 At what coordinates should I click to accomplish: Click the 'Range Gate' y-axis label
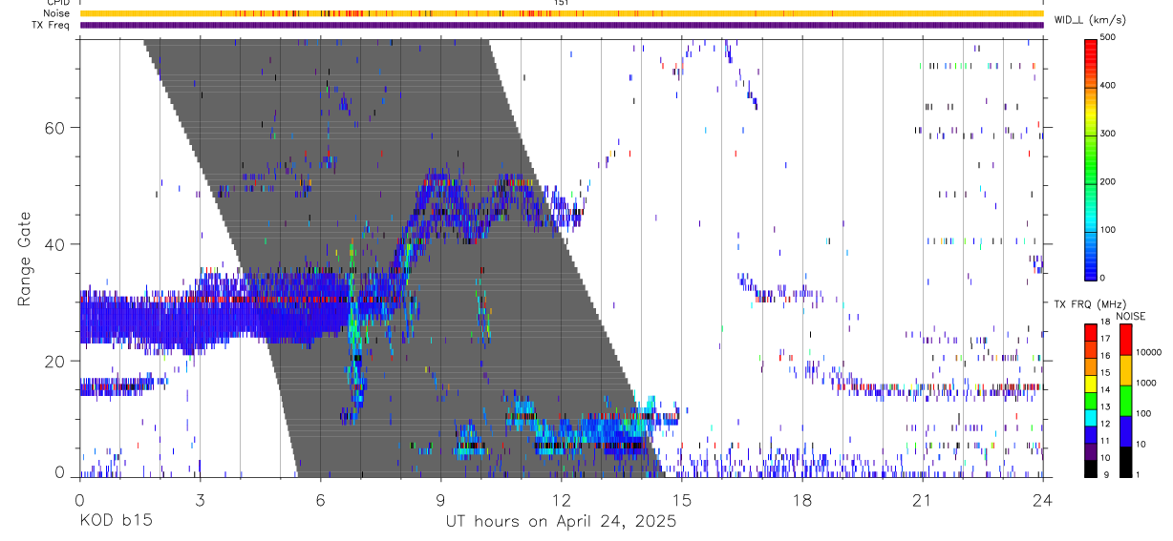[x=24, y=258]
